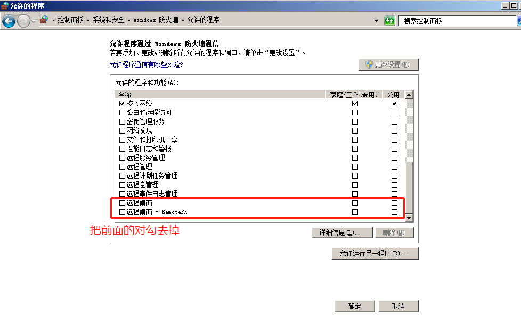Toggle 核心网络 公用 checkbox

tap(394, 104)
